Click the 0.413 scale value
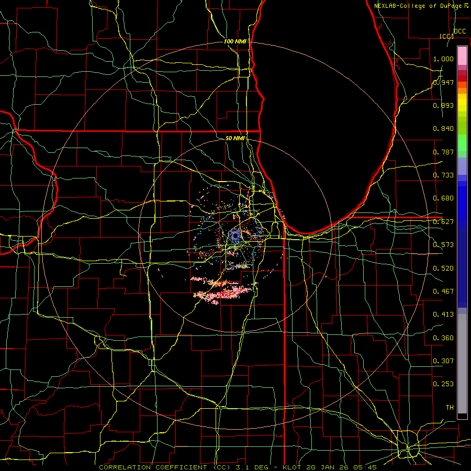Screen dimensions: 471x471 [x=443, y=315]
